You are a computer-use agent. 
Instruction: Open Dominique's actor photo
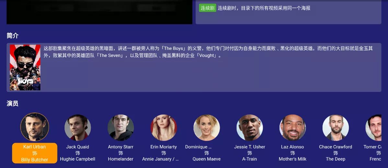[206, 128]
